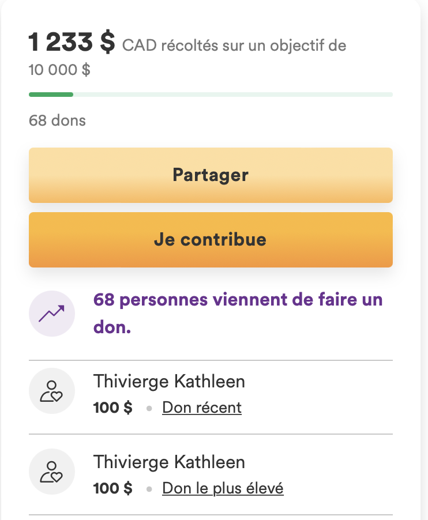Click the Je contribue button

pyautogui.click(x=211, y=240)
